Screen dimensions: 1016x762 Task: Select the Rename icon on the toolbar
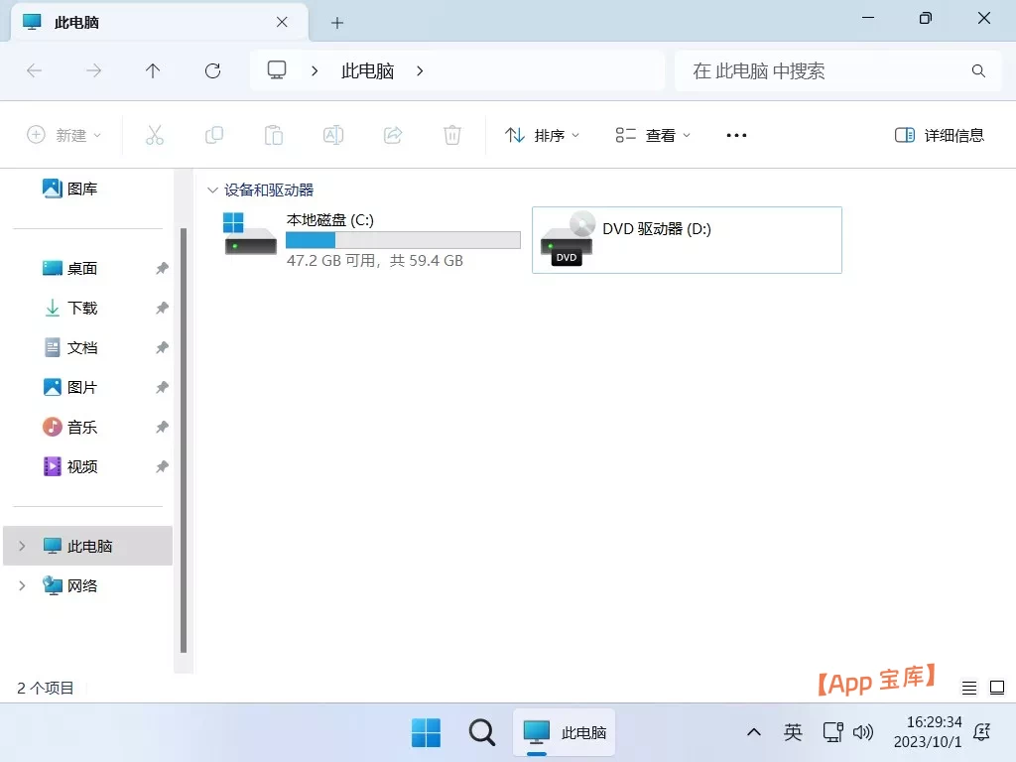click(332, 135)
